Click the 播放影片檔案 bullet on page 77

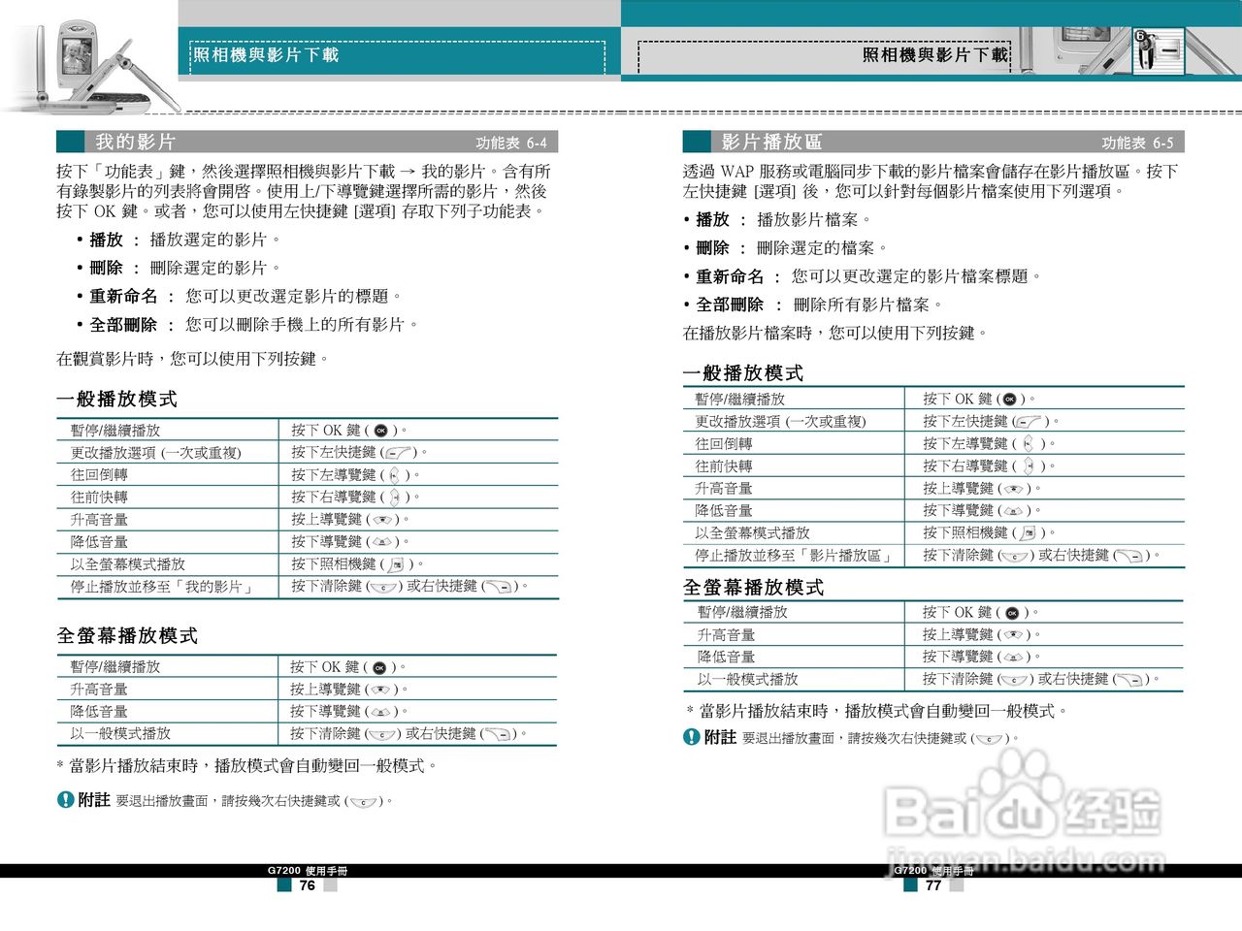(777, 219)
